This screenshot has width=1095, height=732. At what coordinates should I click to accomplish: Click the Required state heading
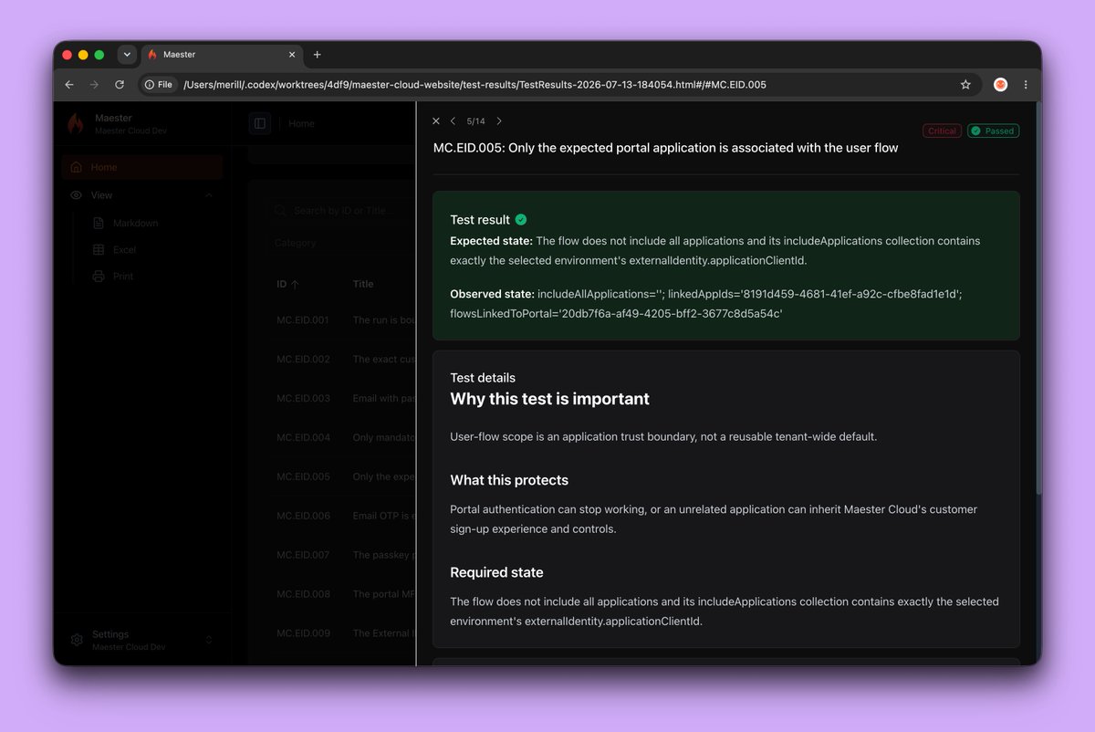point(496,572)
